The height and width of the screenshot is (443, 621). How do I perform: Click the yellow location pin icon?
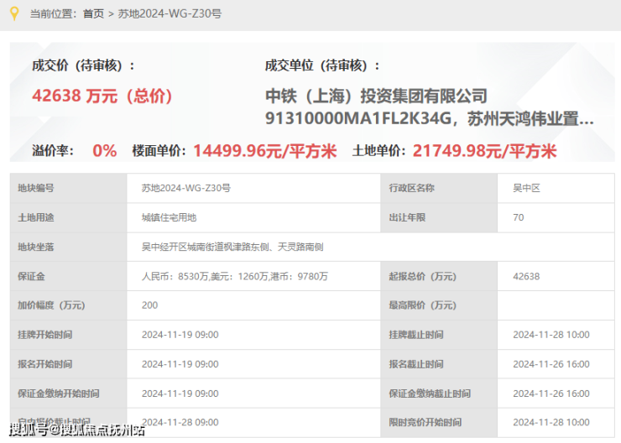tap(13, 13)
